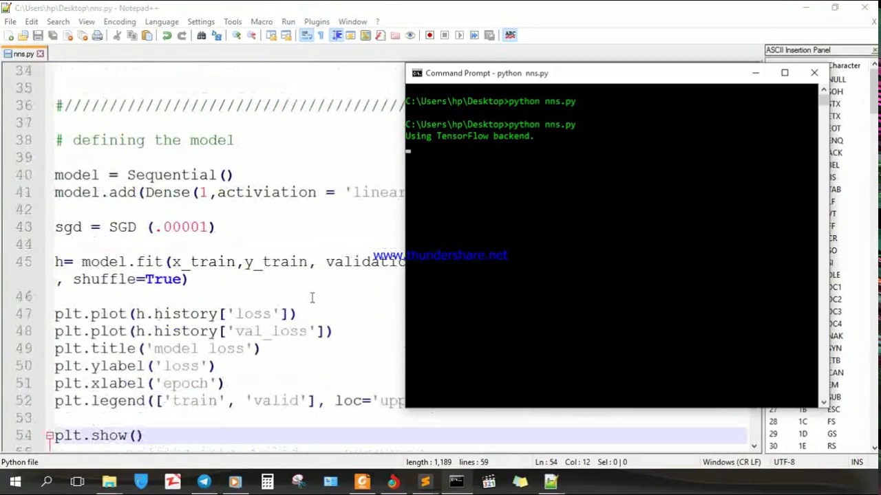Toggle the Indent guide toolbar icon
This screenshot has height=495, width=881.
pos(337,35)
